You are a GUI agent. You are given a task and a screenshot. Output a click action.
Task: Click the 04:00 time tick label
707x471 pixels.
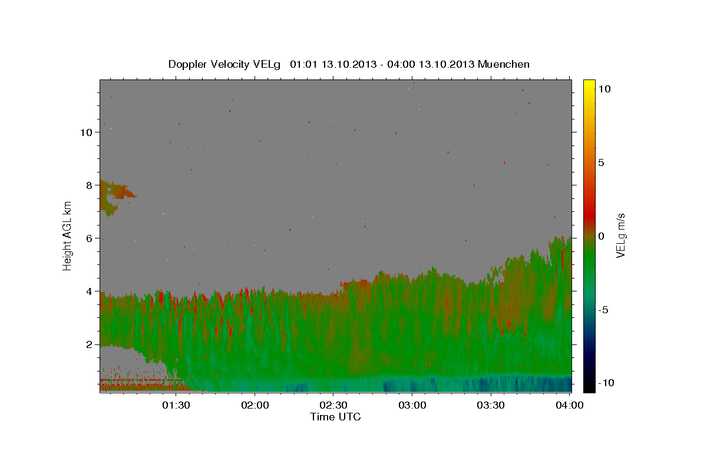[x=570, y=405]
